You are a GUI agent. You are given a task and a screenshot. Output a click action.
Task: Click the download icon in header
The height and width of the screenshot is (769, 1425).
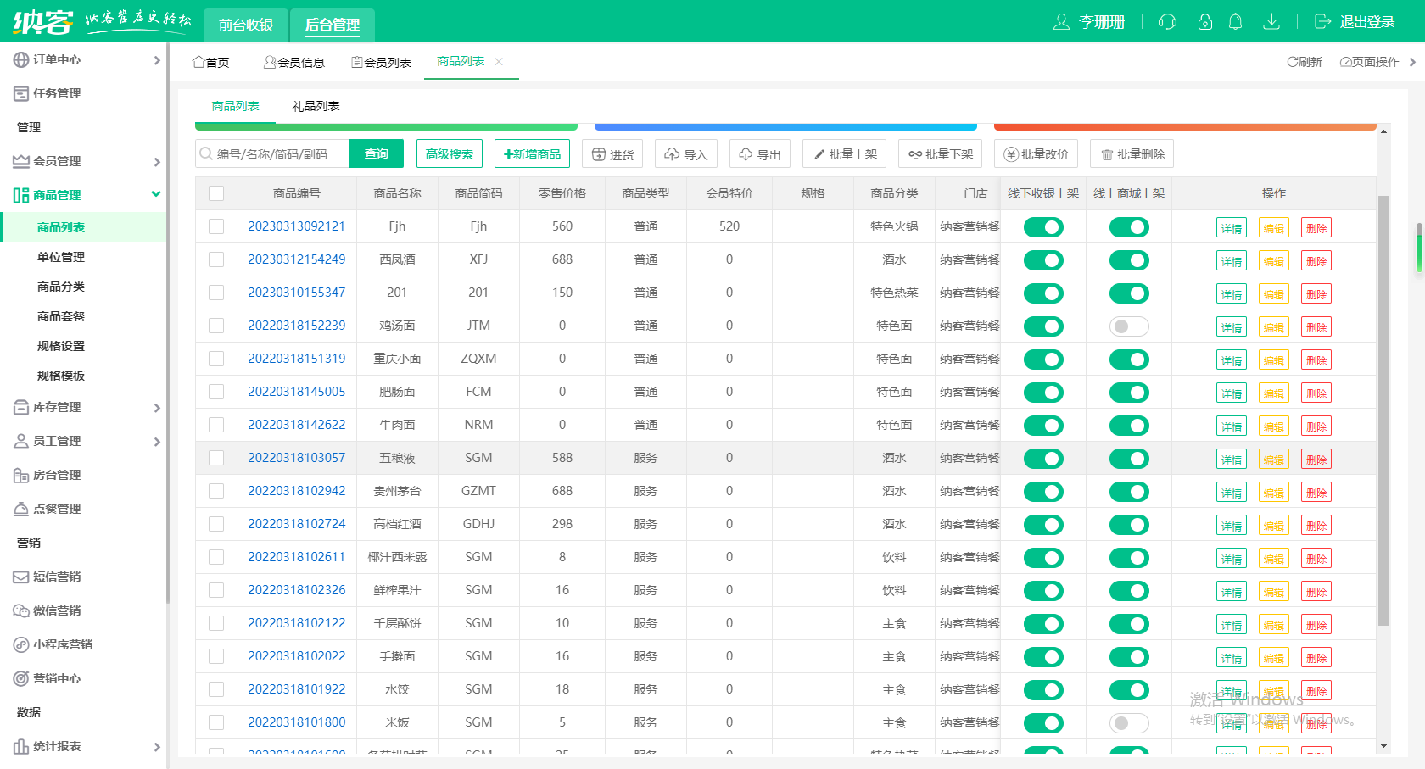pos(1271,22)
